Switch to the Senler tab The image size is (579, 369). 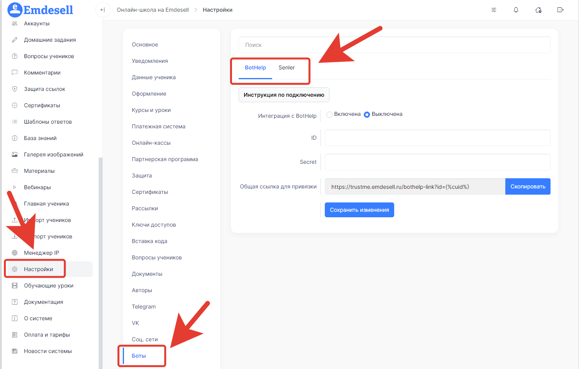(x=287, y=67)
